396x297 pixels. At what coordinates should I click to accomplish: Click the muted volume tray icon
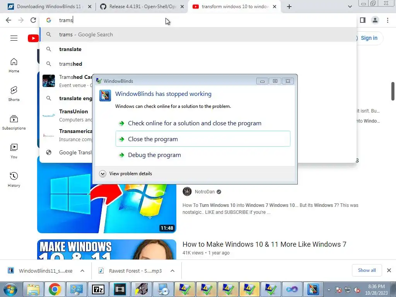click(x=357, y=290)
